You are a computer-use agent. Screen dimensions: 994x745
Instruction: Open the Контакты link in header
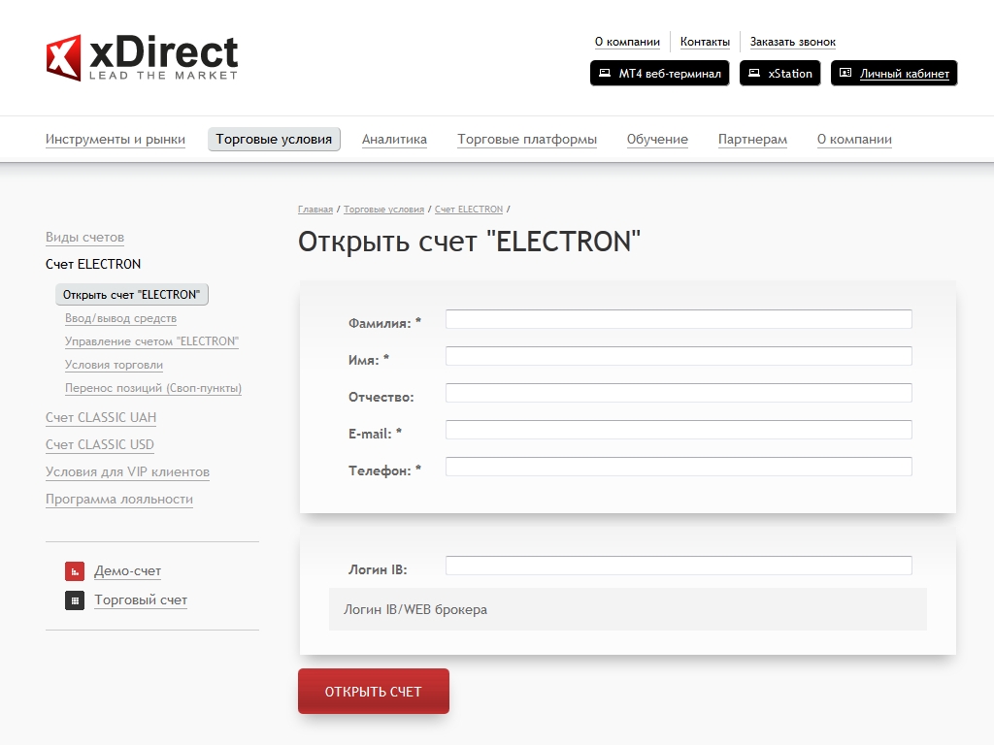[x=705, y=42]
